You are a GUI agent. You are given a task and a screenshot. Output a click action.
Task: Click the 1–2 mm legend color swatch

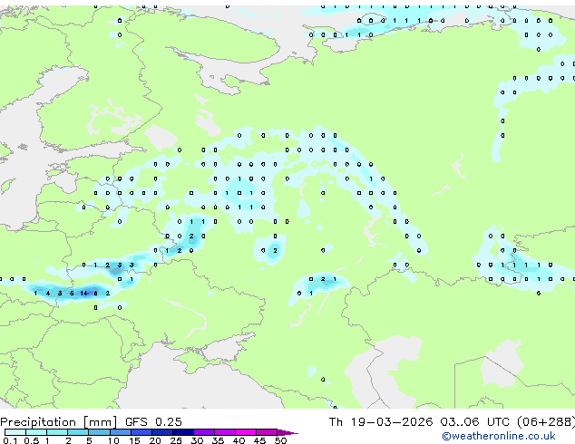tap(57, 432)
